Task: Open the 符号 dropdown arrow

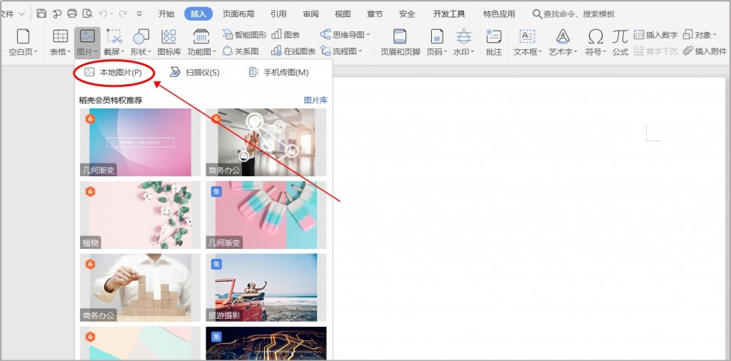Action: coord(604,52)
